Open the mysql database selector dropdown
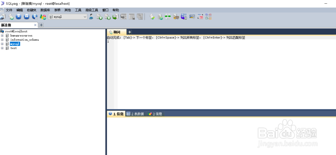The image size is (336, 155). tap(68, 17)
